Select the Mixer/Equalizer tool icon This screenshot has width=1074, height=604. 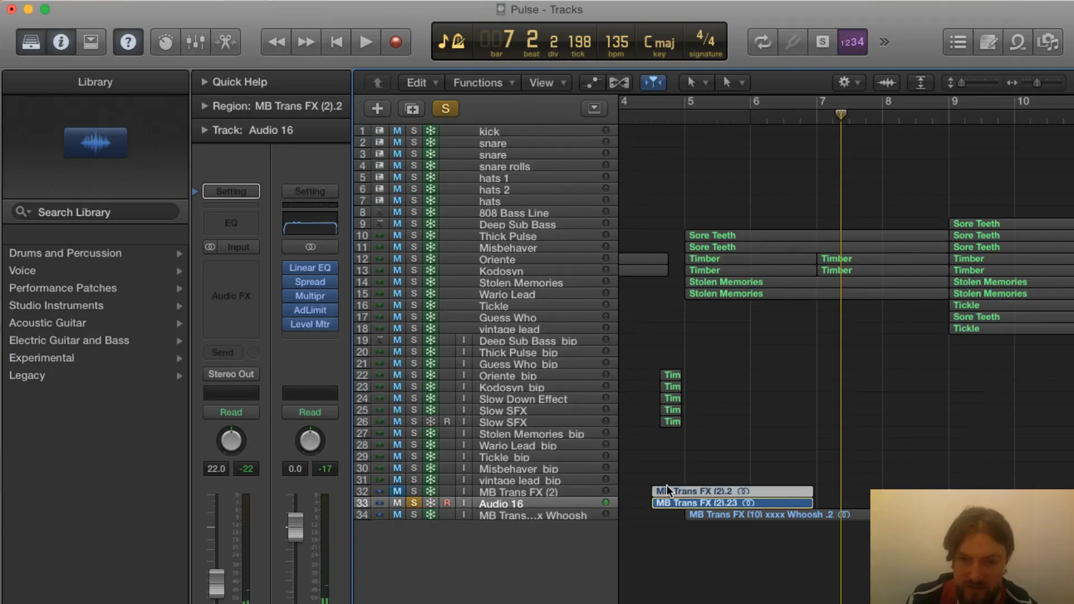195,42
